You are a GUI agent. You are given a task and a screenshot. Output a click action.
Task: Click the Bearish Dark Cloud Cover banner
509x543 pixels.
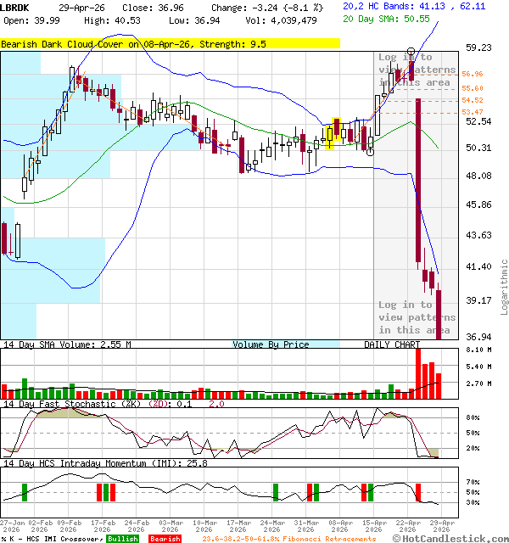coord(170,44)
